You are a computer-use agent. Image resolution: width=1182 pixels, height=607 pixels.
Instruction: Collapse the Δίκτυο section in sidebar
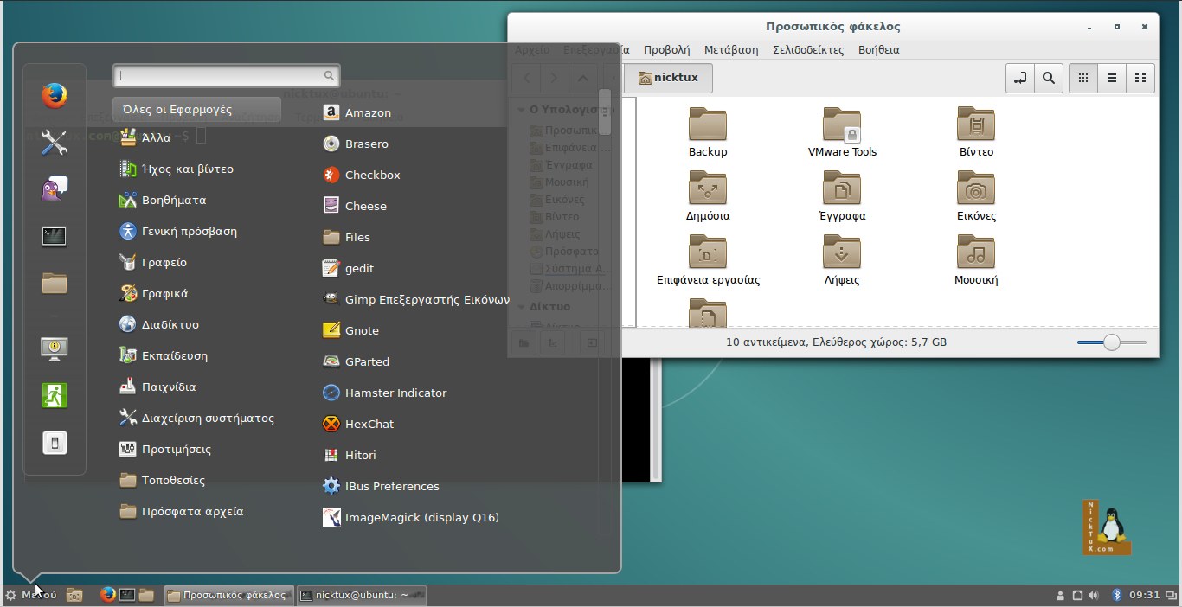click(521, 307)
